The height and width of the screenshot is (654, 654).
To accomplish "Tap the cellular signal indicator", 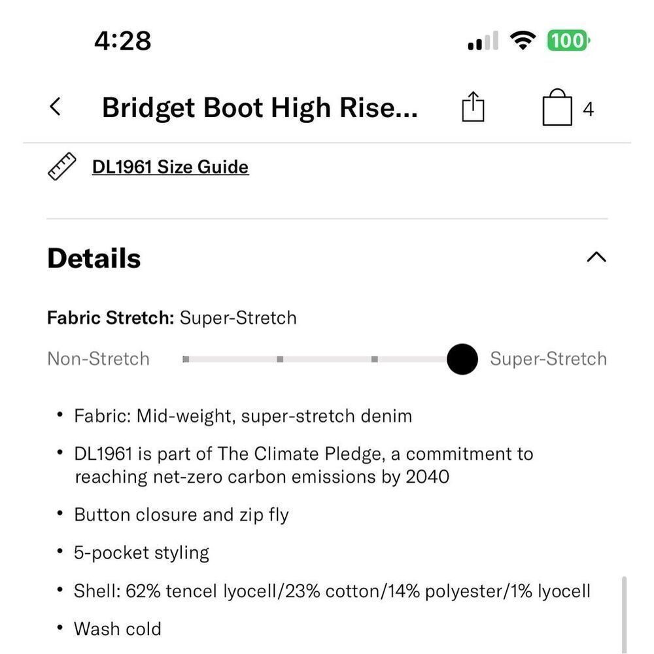I will [482, 39].
